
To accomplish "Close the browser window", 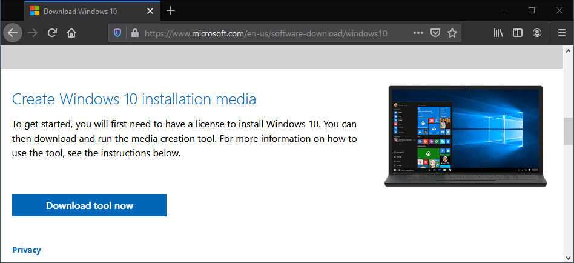I will (559, 11).
